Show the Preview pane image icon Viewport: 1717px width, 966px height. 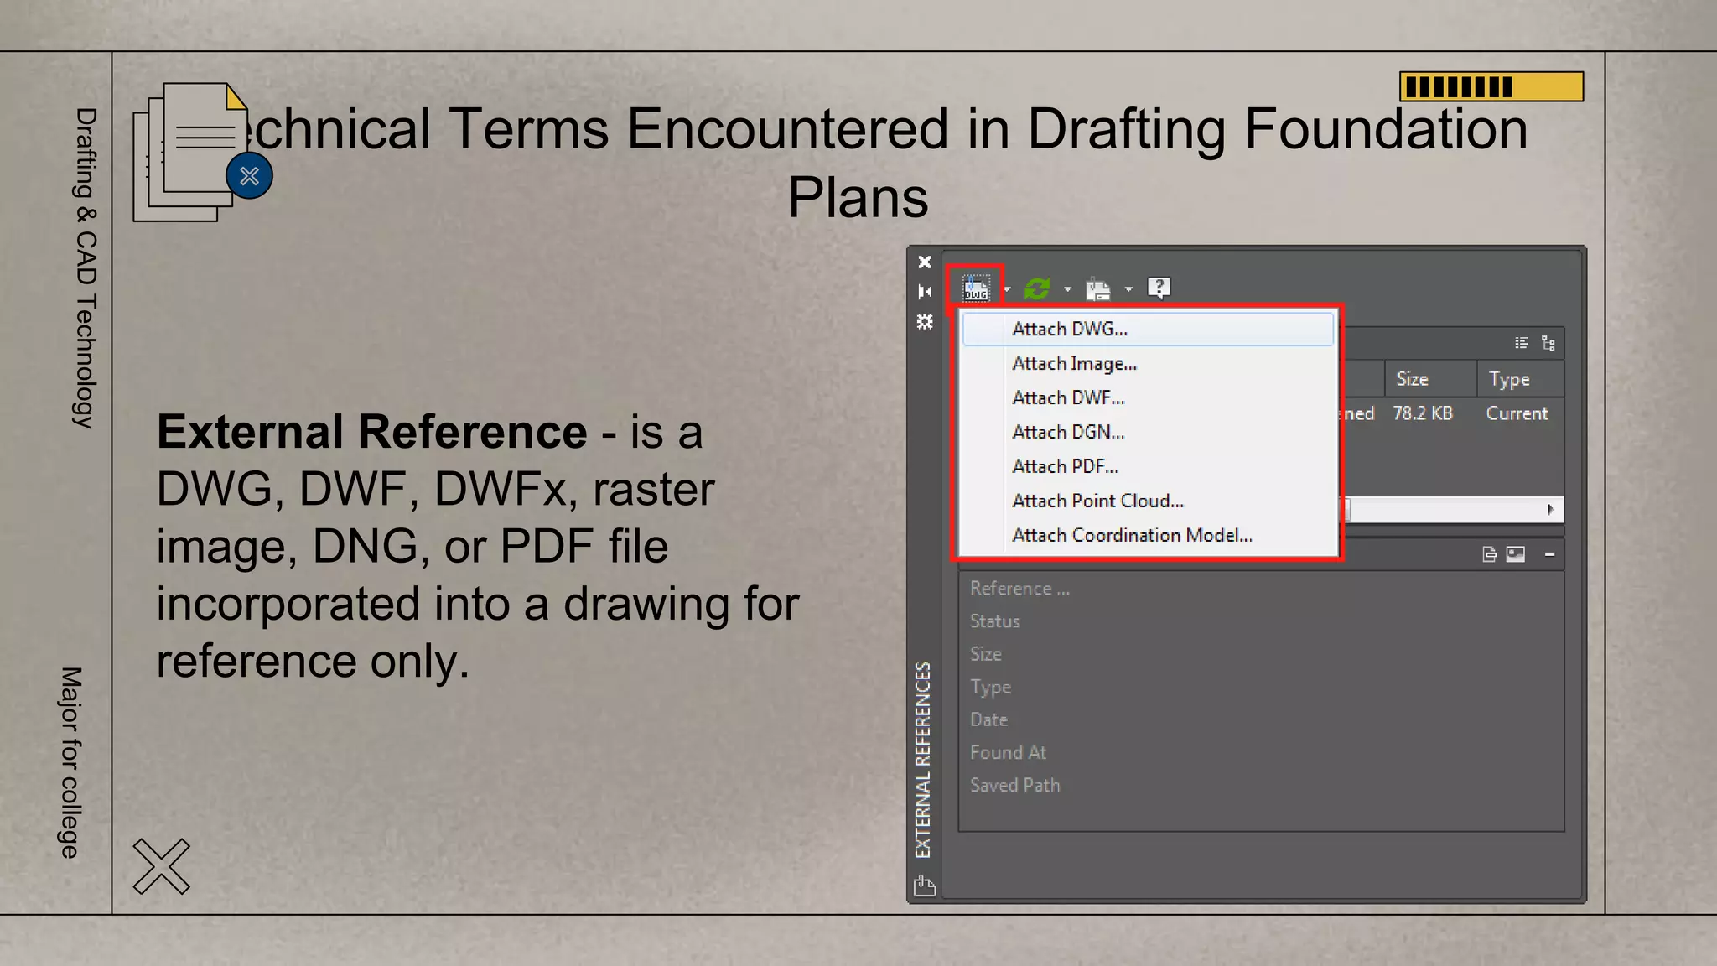click(x=1516, y=554)
